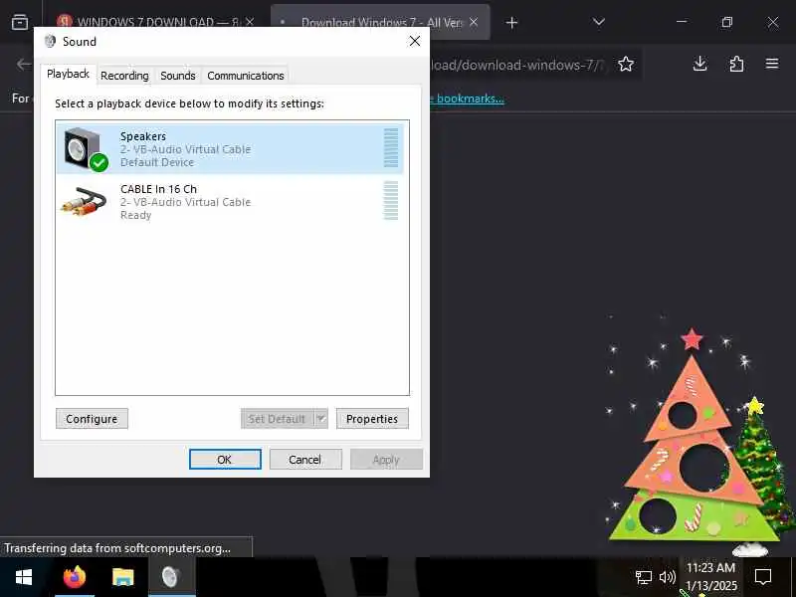The width and height of the screenshot is (796, 597).
Task: Select the CABLE In 16 Ch device
Action: [x=230, y=202]
